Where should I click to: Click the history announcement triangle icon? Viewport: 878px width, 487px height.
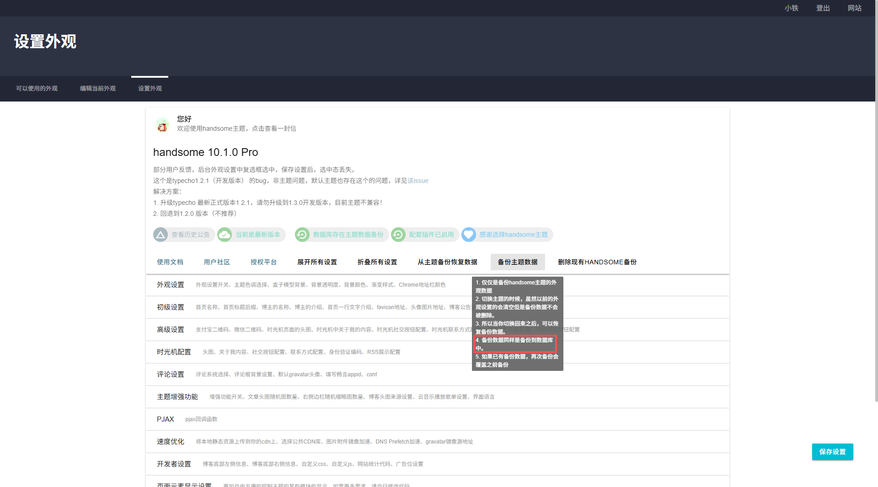[x=161, y=235]
